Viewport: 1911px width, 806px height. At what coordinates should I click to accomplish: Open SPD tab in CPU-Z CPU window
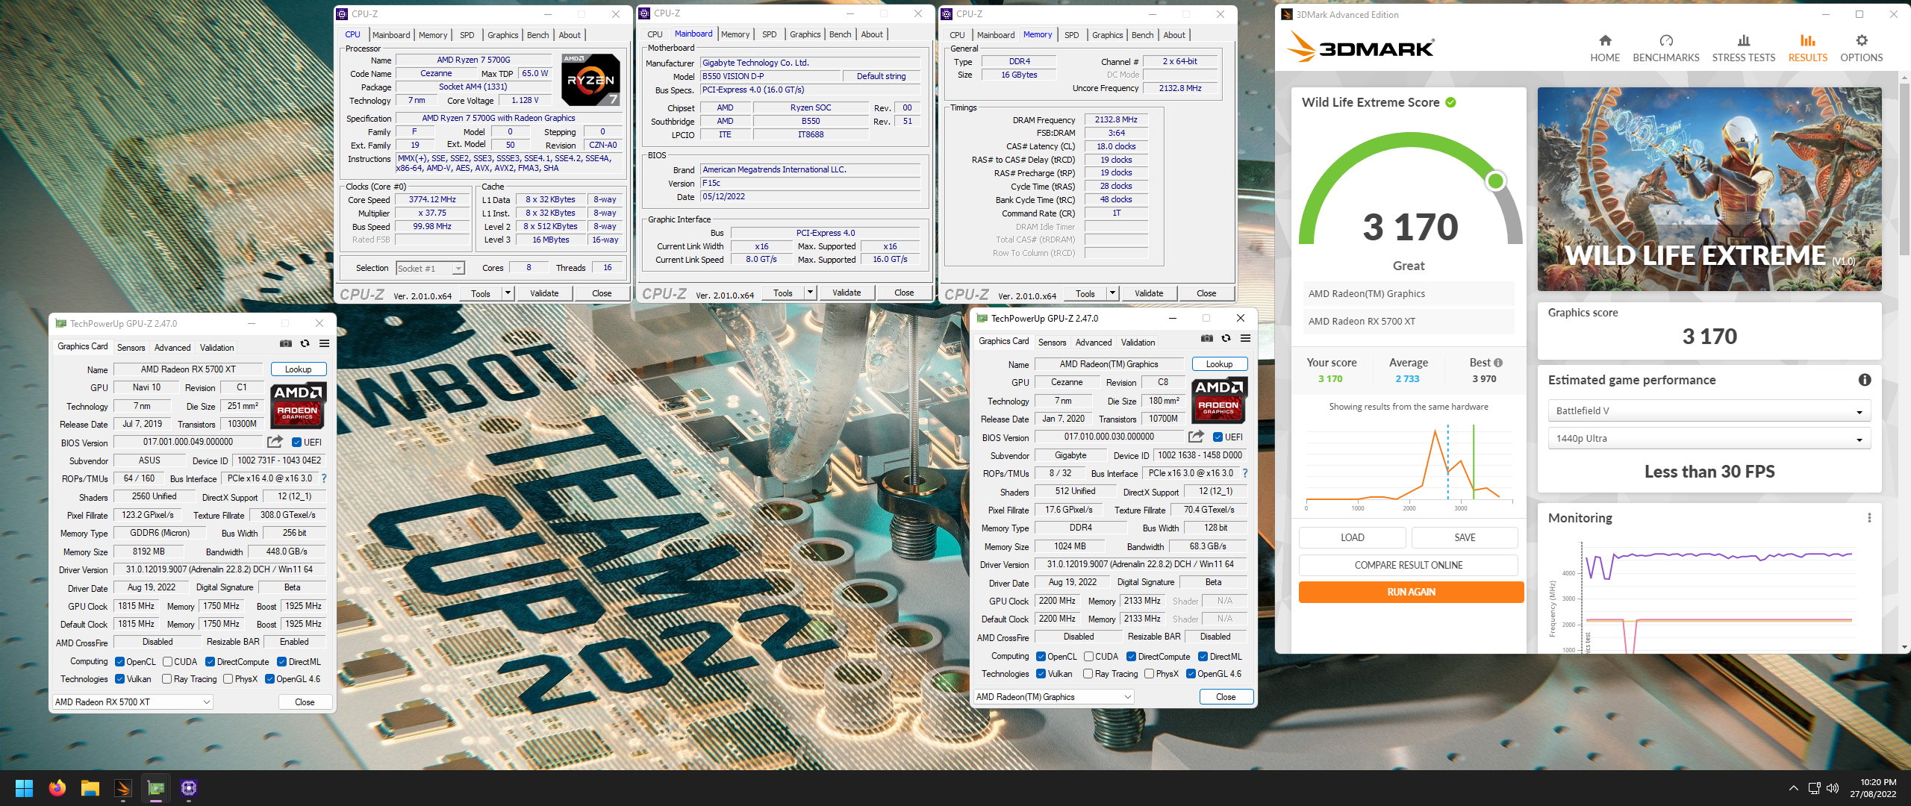(467, 35)
